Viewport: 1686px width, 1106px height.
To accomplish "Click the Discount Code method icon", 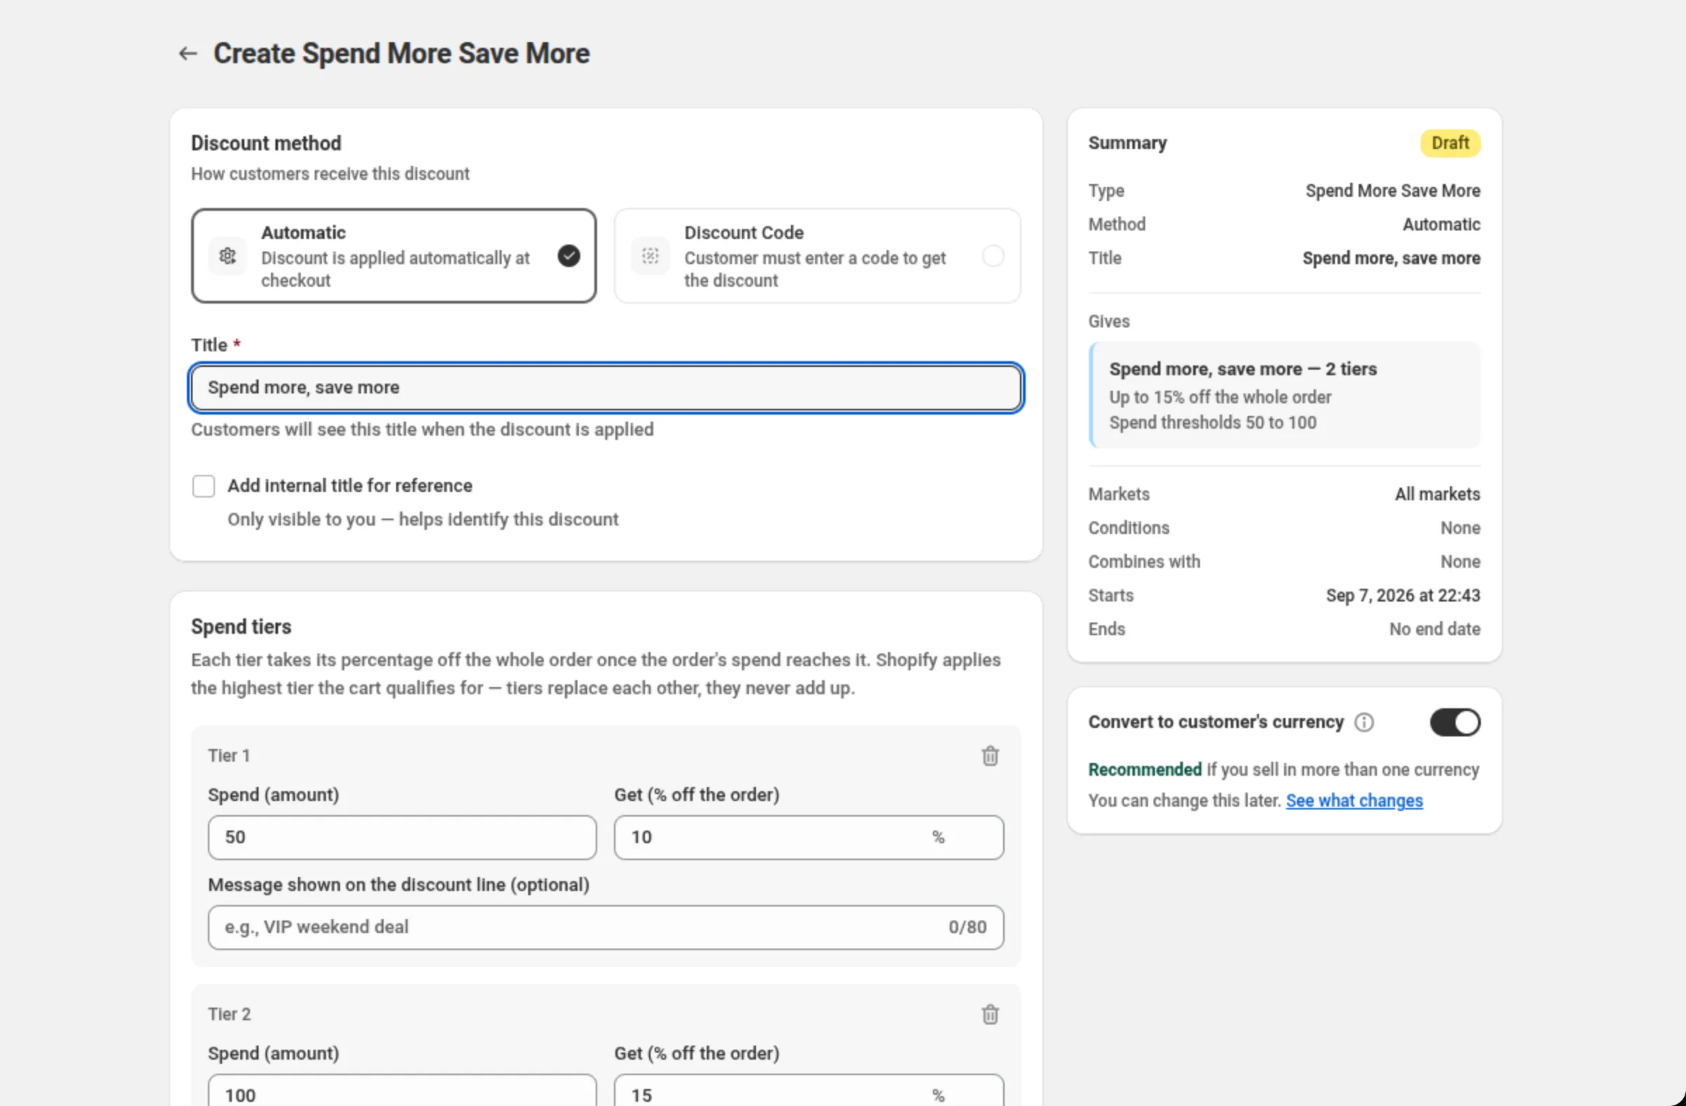I will 651,256.
